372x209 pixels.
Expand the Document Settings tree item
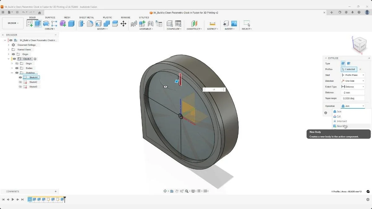click(8, 45)
